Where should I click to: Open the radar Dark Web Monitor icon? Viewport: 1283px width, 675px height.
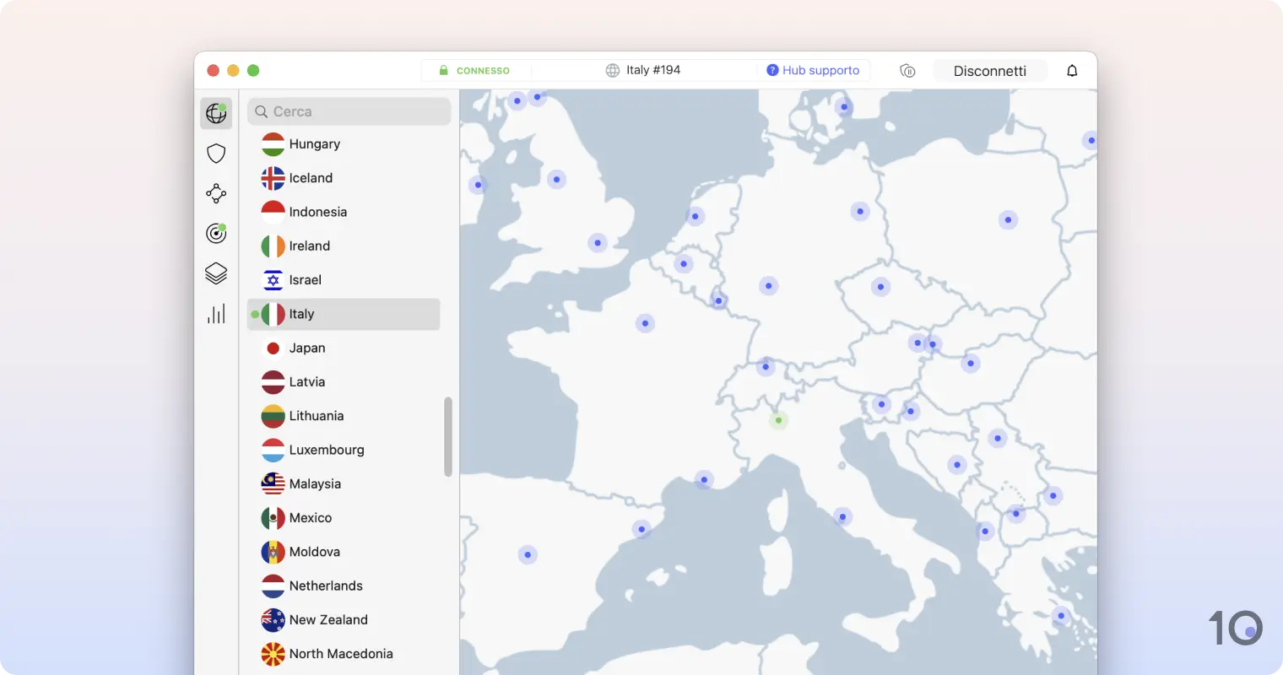coord(216,234)
